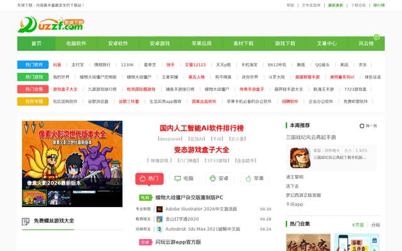Click the green 热门游戏 button
The width and height of the screenshot is (402, 251).
pos(33,77)
